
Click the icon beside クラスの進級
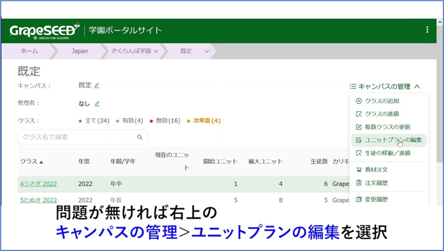point(358,114)
